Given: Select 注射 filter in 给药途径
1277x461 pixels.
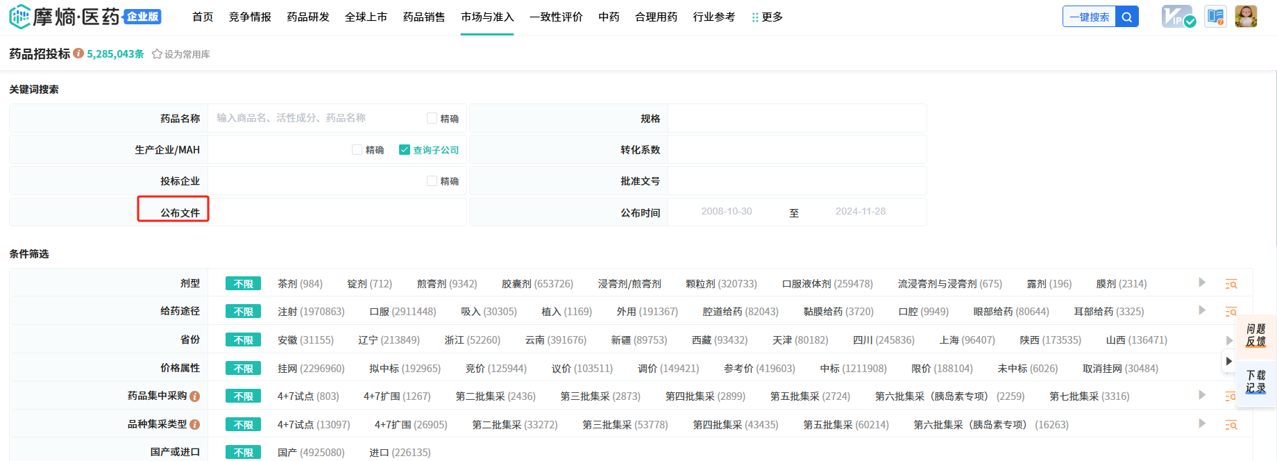Looking at the screenshot, I should pos(311,312).
